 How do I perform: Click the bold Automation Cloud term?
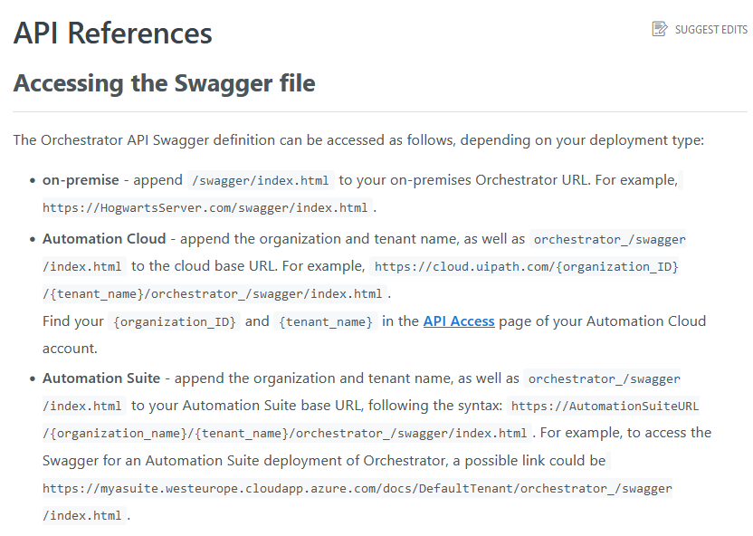click(x=104, y=239)
